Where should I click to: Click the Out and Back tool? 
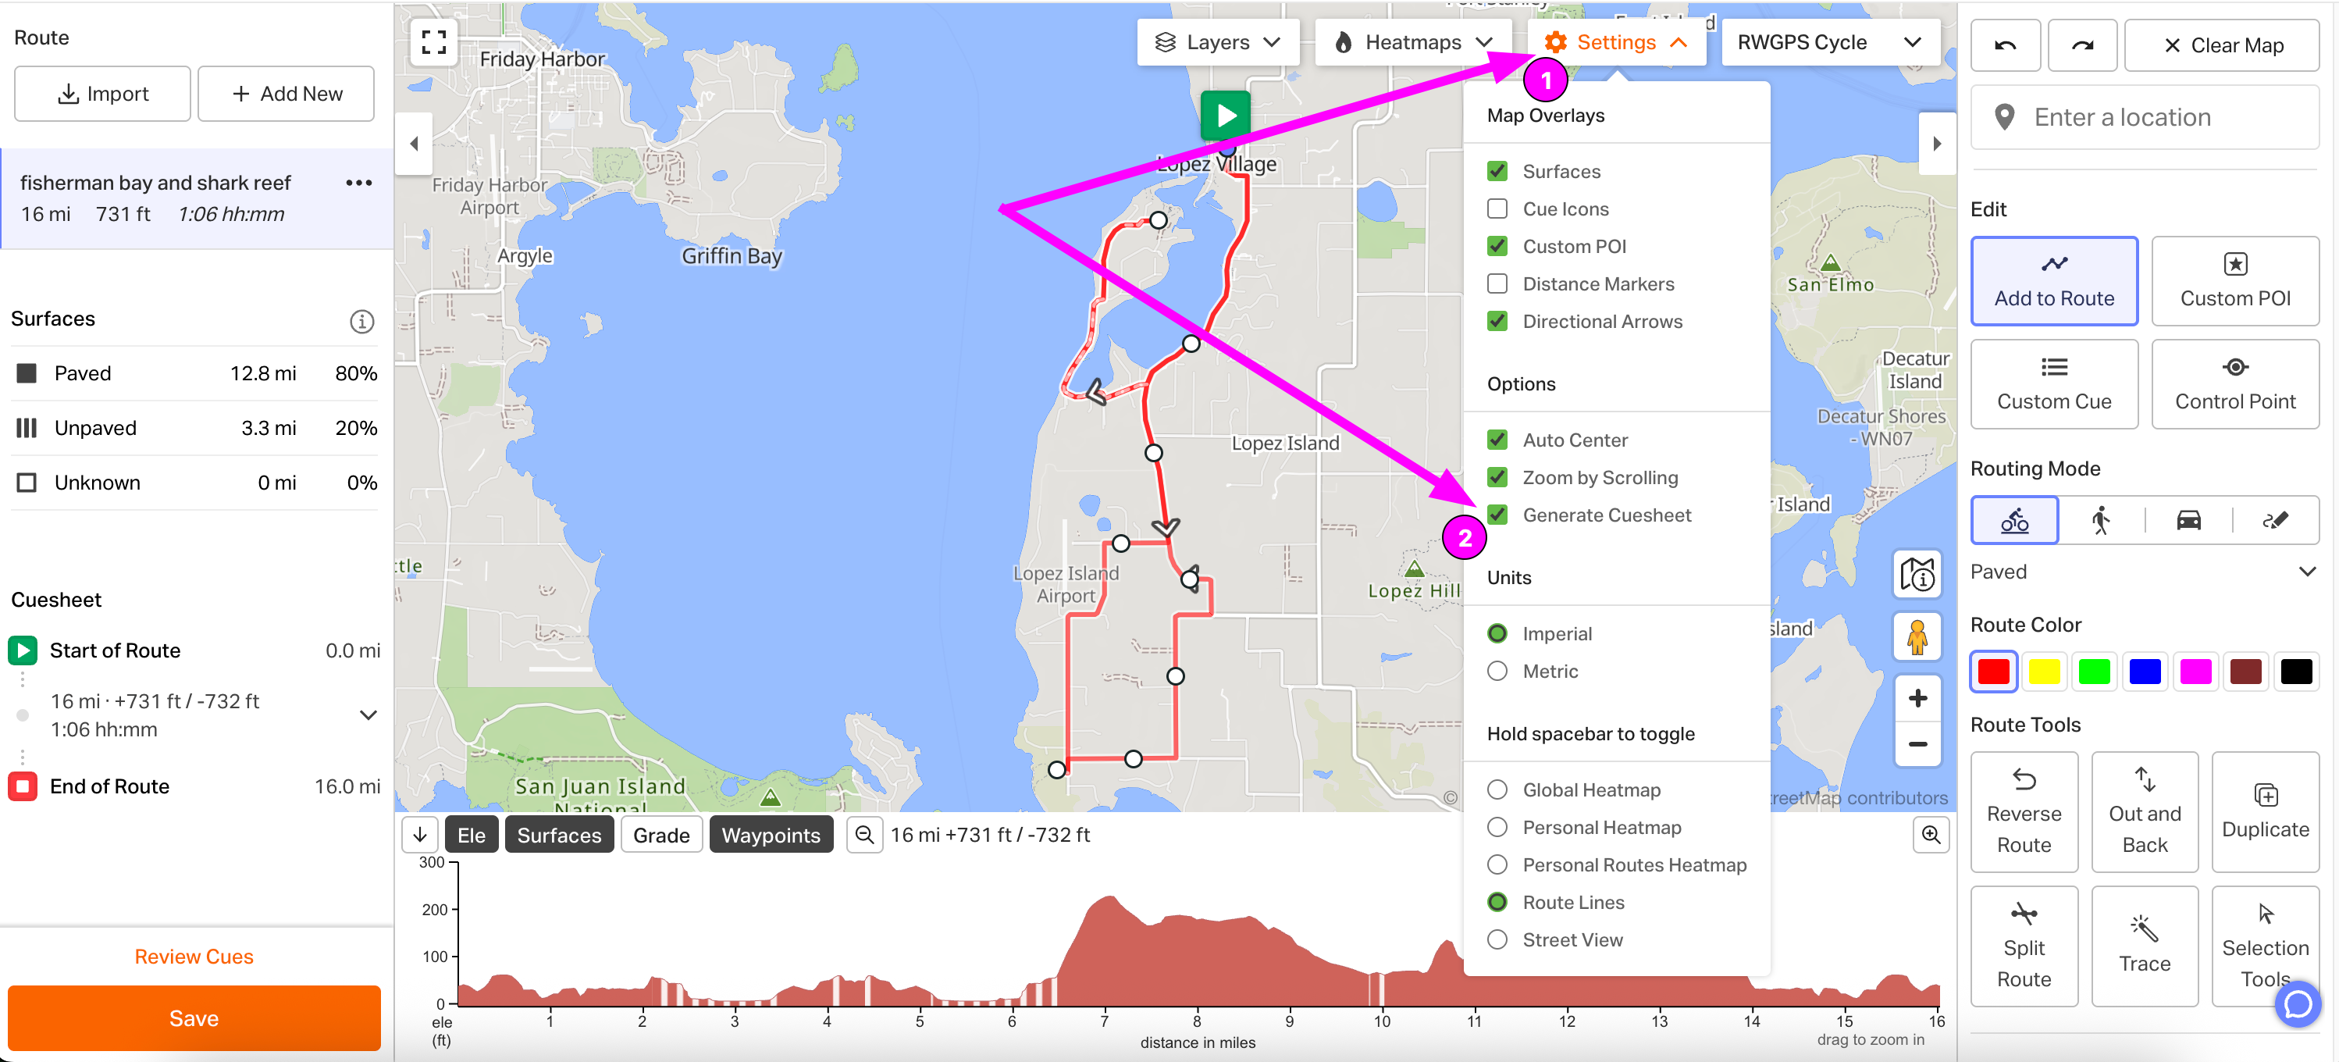(x=2145, y=811)
